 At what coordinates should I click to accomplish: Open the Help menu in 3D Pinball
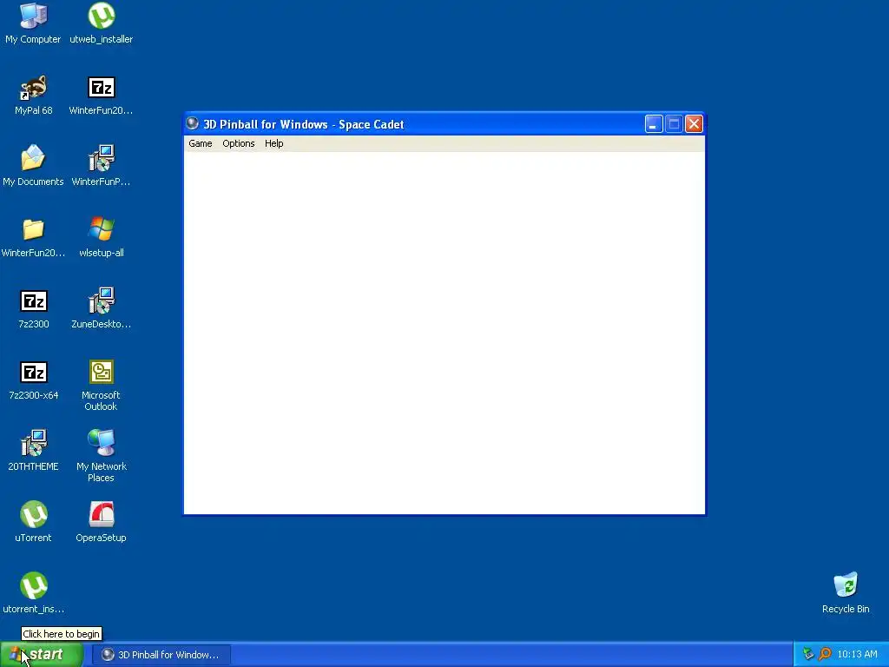point(273,143)
